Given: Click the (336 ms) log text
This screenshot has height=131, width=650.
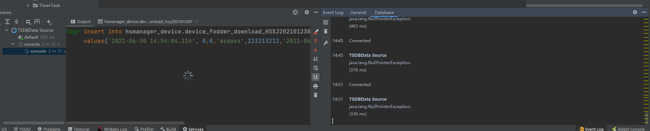Looking at the screenshot, I should click(357, 114).
